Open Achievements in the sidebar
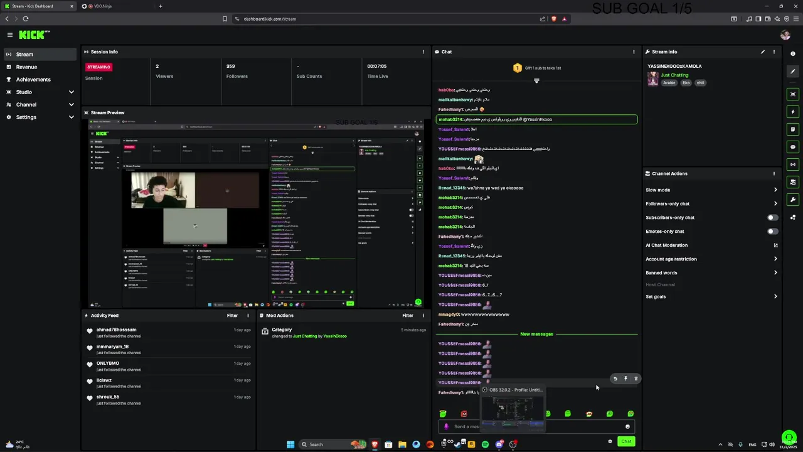Image resolution: width=803 pixels, height=452 pixels. point(40,80)
